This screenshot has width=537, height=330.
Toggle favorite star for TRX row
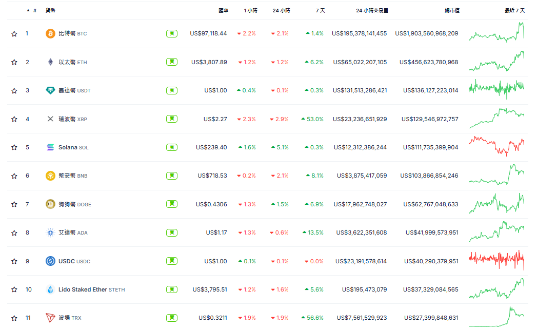14,318
